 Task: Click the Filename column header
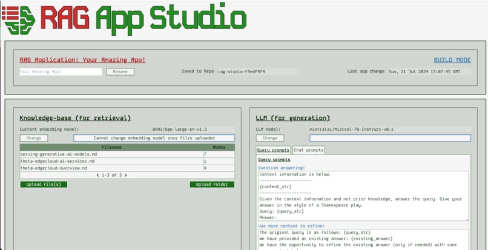111,147
